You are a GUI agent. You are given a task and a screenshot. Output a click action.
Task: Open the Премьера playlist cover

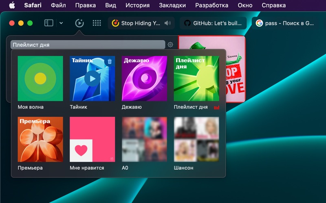click(x=40, y=139)
